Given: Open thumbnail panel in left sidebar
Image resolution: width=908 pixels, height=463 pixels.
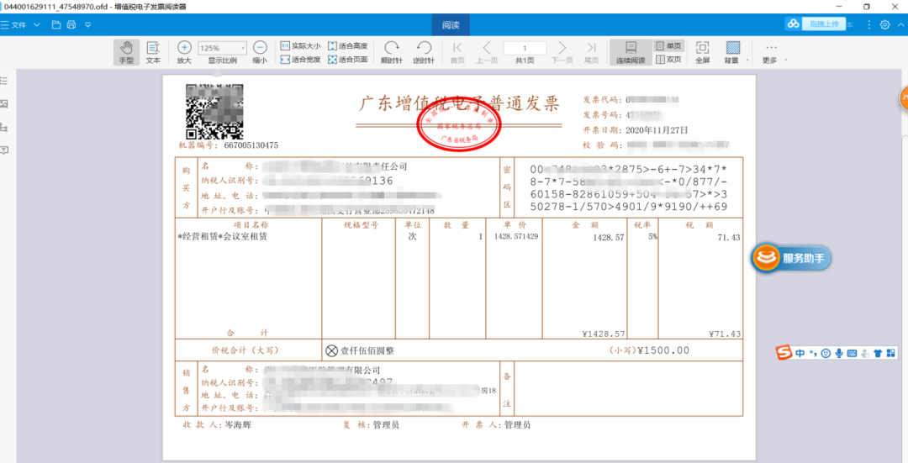Looking at the screenshot, I should click(4, 103).
